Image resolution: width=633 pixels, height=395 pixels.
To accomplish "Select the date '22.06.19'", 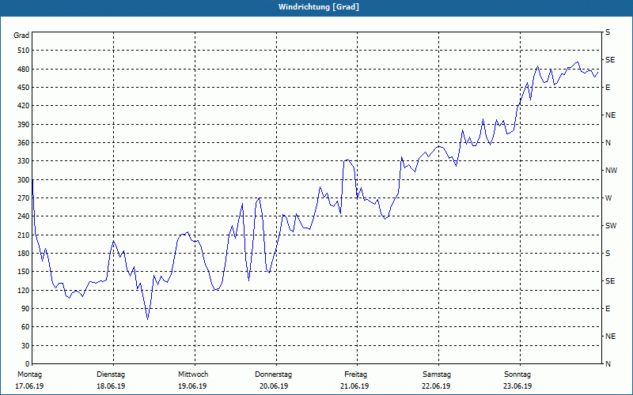I will [436, 386].
